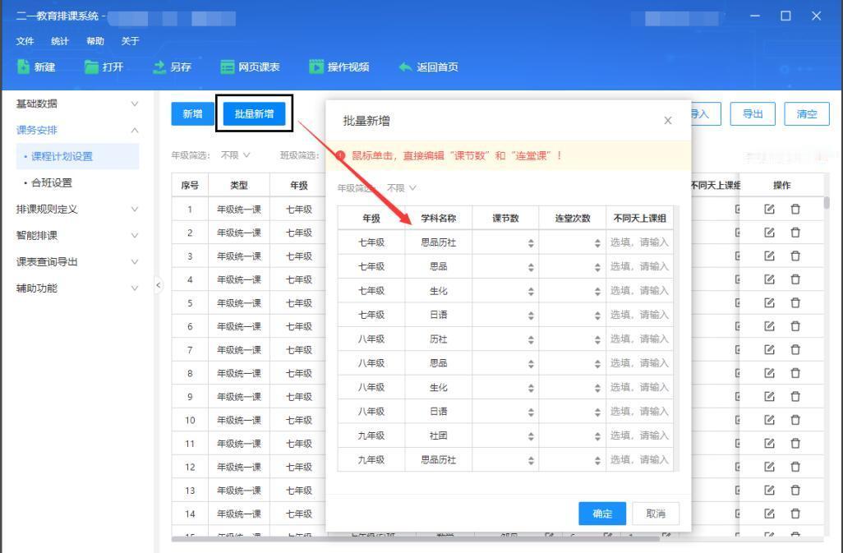Click the 七年级 日语 subject cell

438,315
